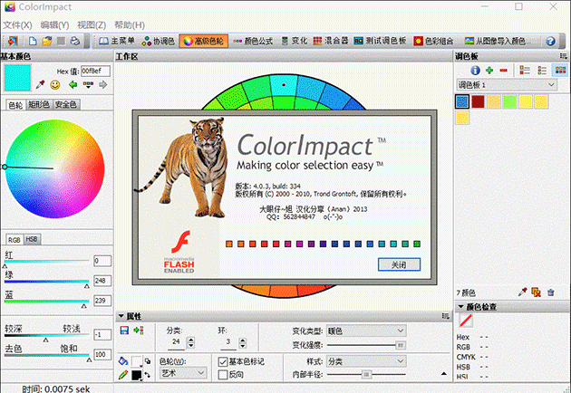
Task: Open the 编辑(Y) menu
Action: tap(54, 25)
